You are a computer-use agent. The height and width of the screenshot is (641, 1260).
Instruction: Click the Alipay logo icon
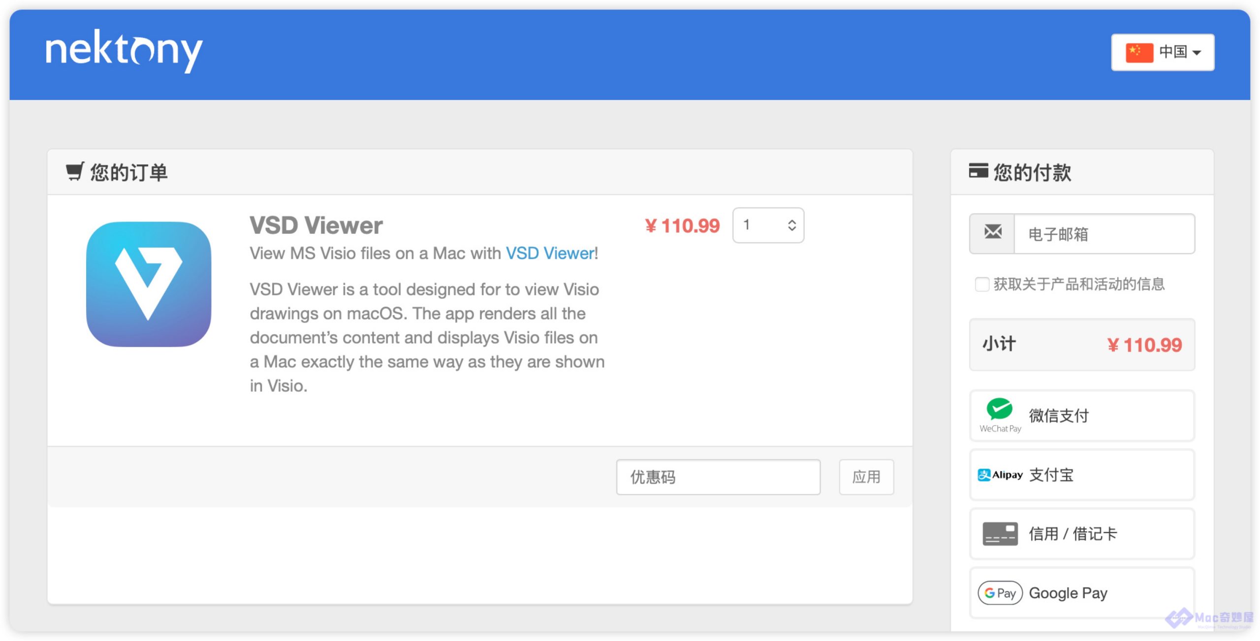pos(1000,475)
